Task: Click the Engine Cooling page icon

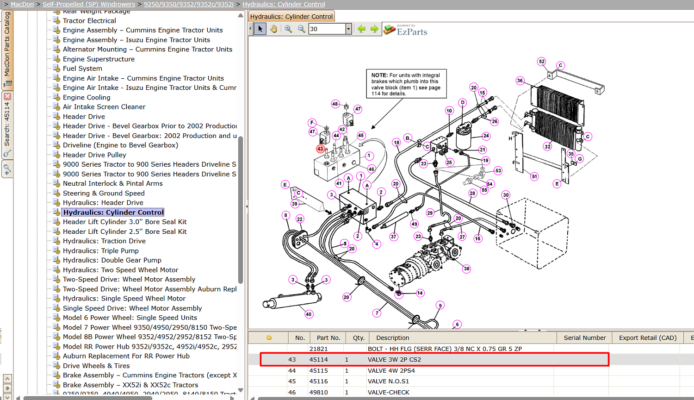Action: tap(56, 97)
